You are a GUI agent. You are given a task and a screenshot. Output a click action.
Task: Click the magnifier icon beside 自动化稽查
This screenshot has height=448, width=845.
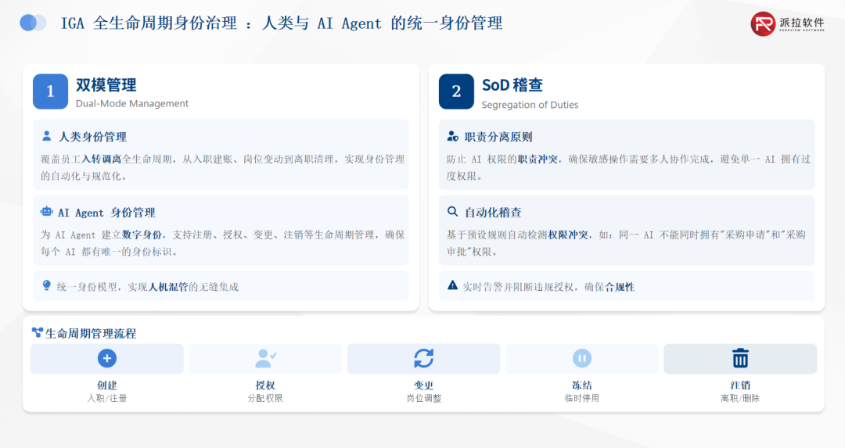[x=453, y=212]
